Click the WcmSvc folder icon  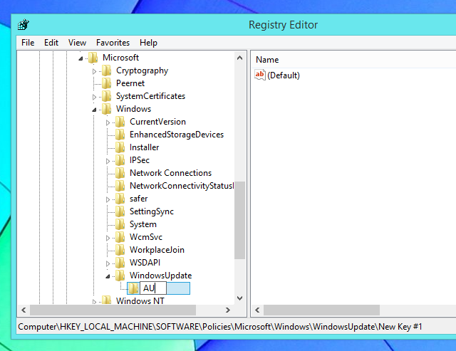pos(120,237)
